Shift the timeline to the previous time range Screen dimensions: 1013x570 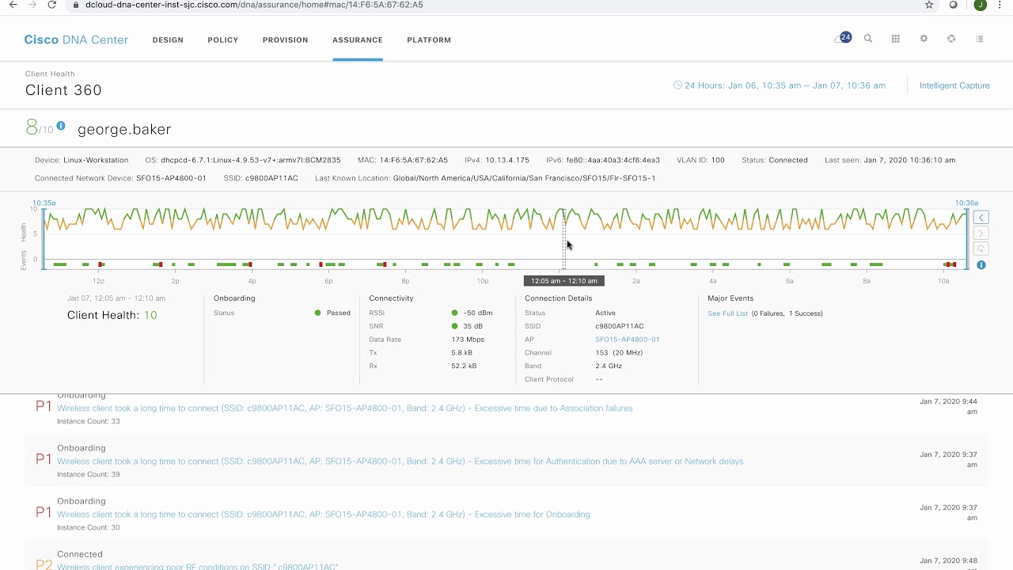click(981, 218)
